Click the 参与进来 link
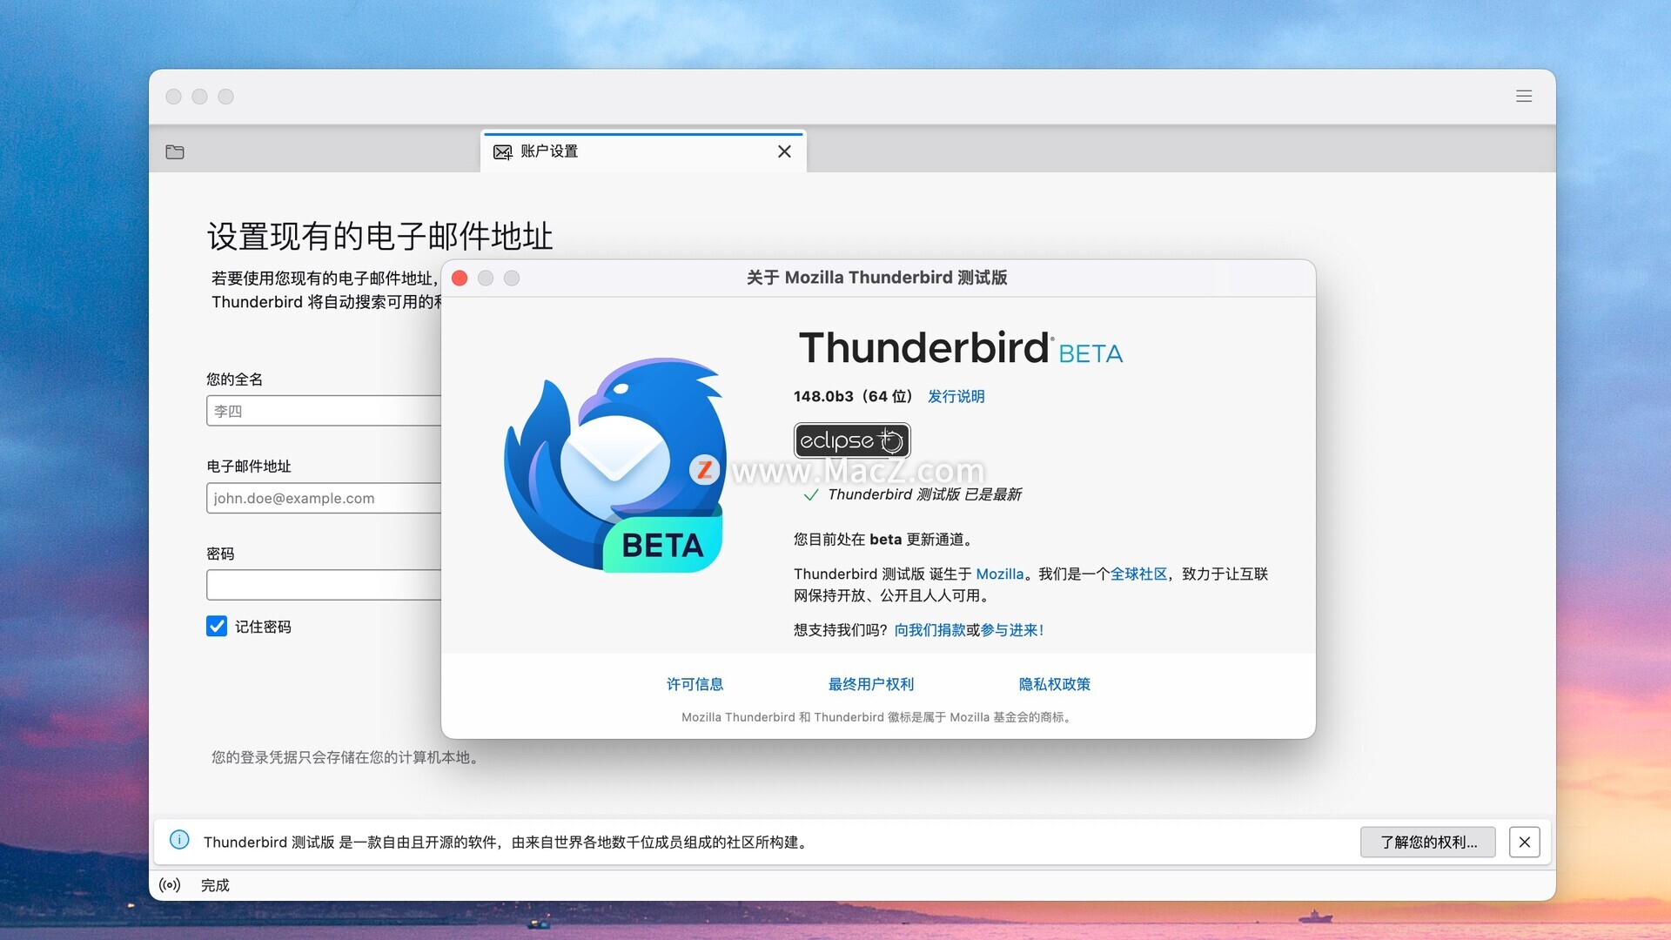The width and height of the screenshot is (1671, 940). [x=1010, y=630]
